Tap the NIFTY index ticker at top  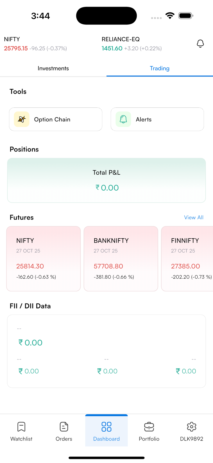35,44
